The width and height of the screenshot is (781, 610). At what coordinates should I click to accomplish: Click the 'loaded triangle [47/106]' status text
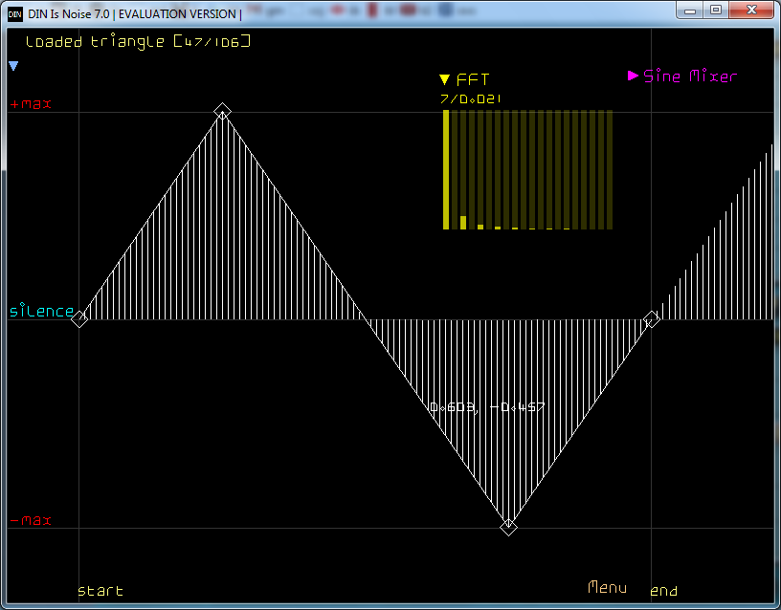pos(138,42)
